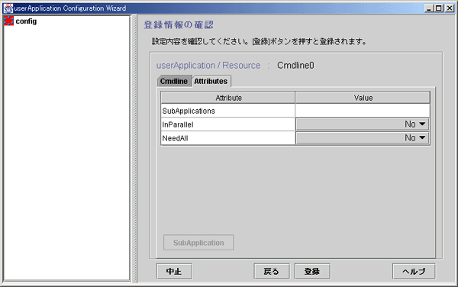The height and width of the screenshot is (287, 458).
Task: Click the 中止 cancel button
Action: (x=174, y=272)
